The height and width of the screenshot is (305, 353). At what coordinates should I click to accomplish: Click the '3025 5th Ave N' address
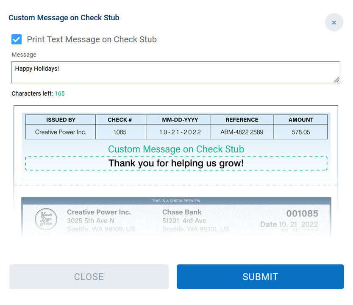(x=91, y=221)
